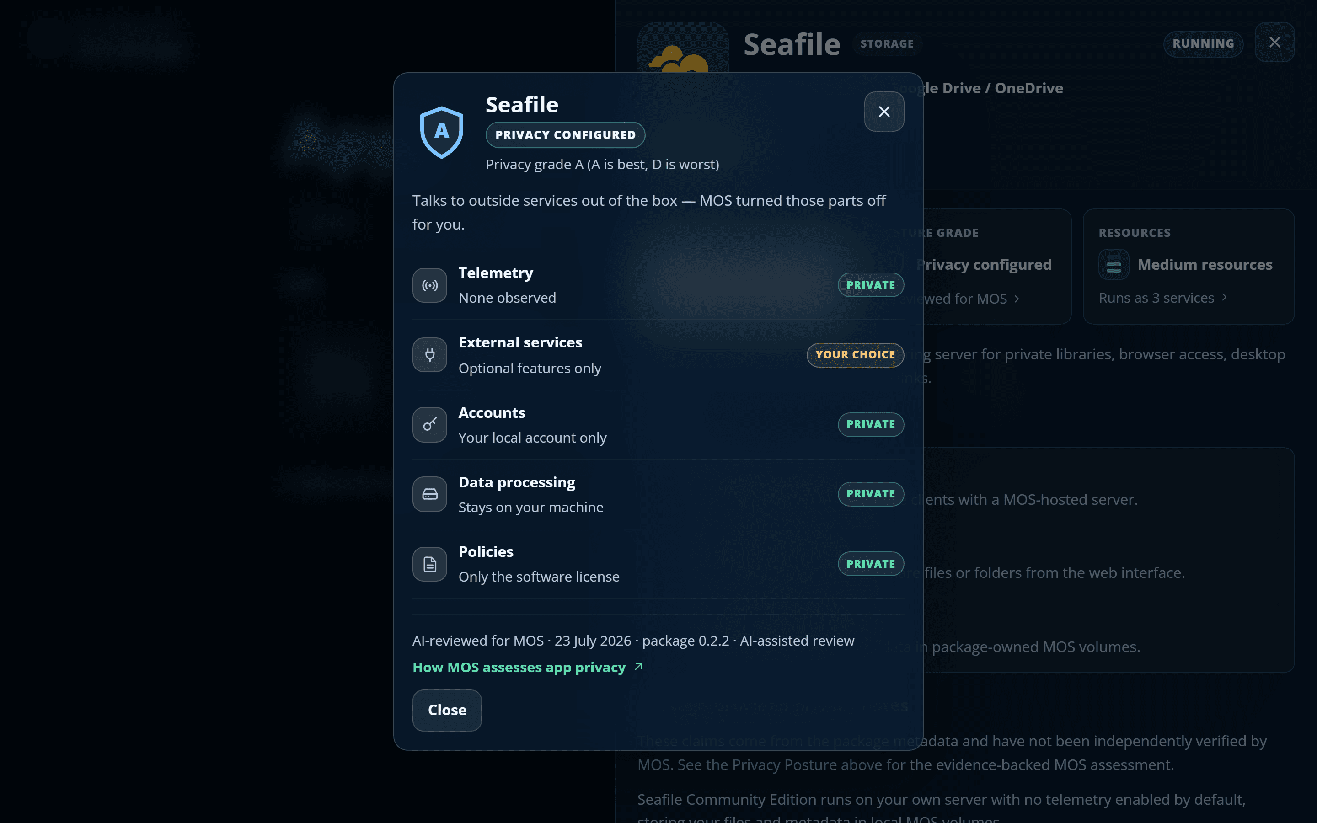Click the PRIVATE badge for Telemetry

(871, 285)
